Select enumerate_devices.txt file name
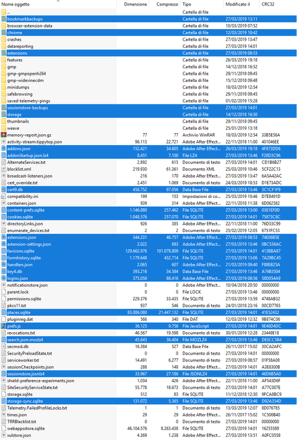Image resolution: width=297 pixels, height=440 pixels. click(29, 230)
